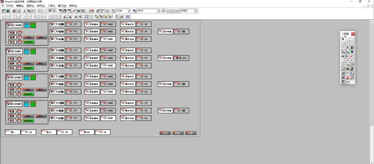Click the print icon in the toolbar
Image resolution: width=374 pixels, height=164 pixels.
click(x=14, y=11)
